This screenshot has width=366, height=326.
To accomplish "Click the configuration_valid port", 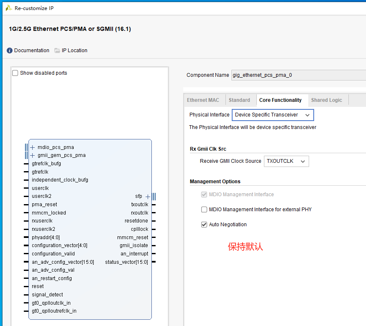I will (x=53, y=254).
